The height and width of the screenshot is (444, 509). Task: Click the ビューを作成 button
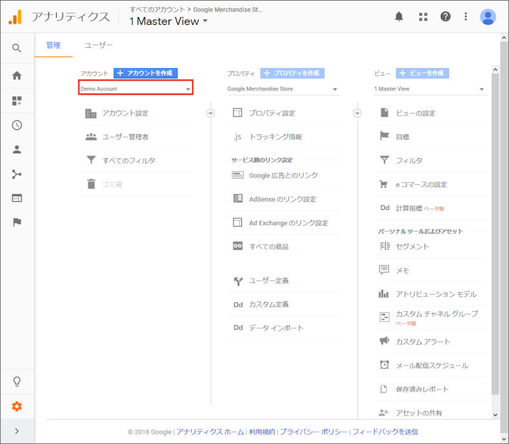tap(422, 73)
